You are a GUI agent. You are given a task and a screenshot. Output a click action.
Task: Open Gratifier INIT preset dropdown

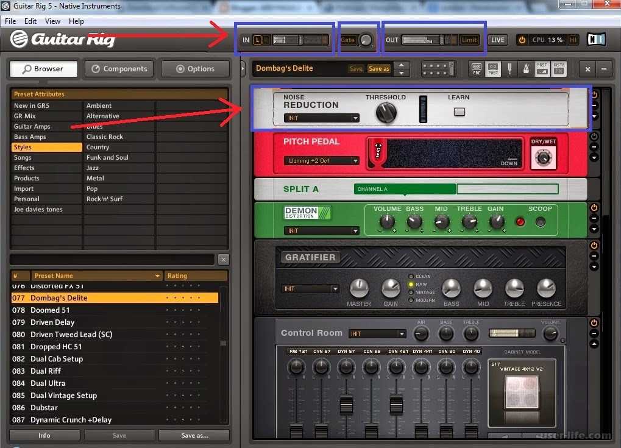click(x=311, y=289)
